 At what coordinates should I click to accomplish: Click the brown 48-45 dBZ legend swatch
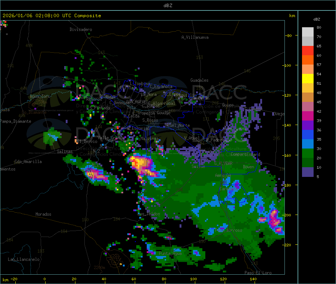point(308,97)
